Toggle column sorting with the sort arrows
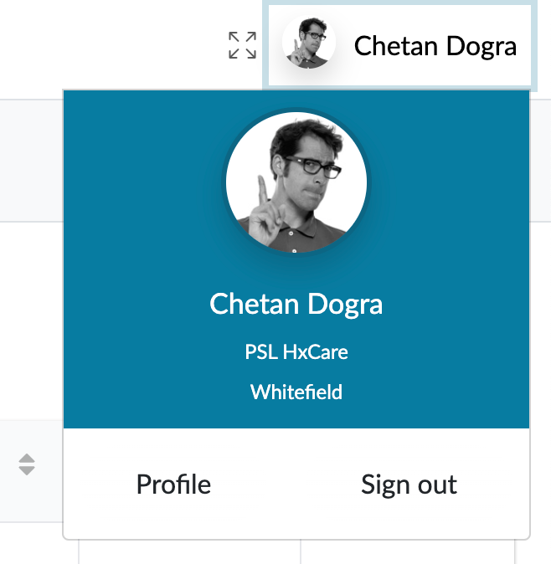The width and height of the screenshot is (551, 564). tap(27, 464)
